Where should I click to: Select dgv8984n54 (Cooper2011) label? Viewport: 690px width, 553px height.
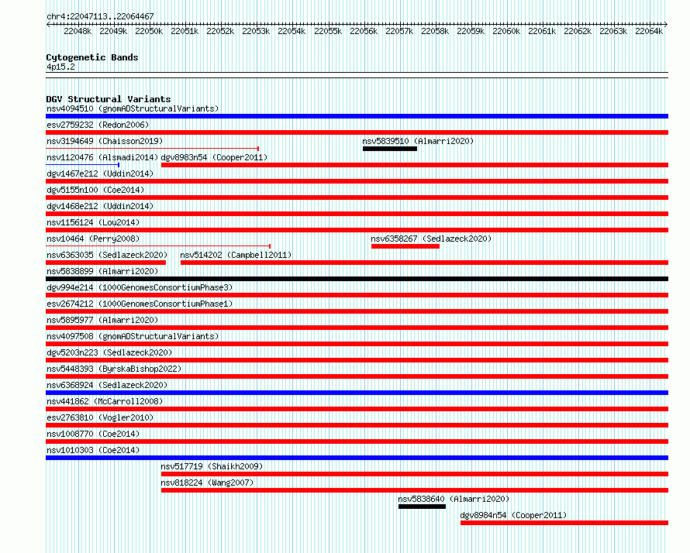[x=513, y=515]
